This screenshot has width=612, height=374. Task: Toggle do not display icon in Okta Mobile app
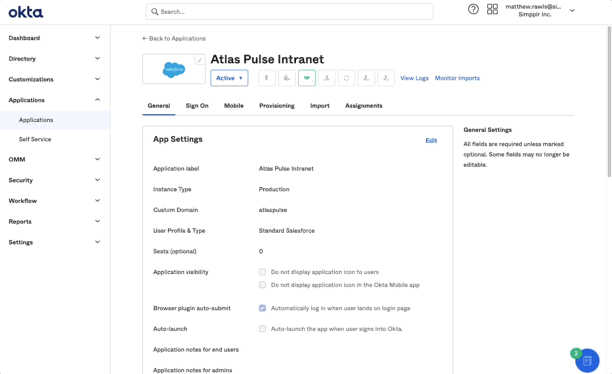click(262, 285)
